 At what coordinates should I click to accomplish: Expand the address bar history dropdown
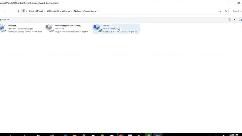220,11
